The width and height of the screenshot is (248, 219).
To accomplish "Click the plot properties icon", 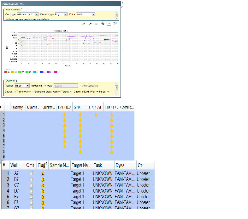I will (109, 24).
